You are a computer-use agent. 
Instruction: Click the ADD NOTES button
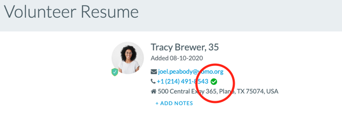(x=174, y=103)
